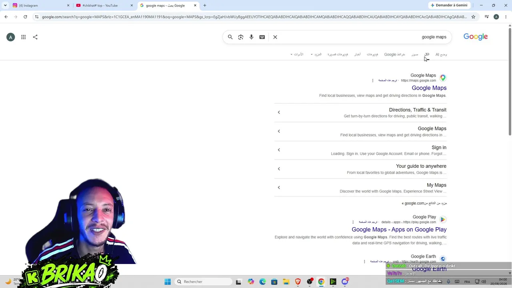Open more options for Google Earth result

click(x=364, y=262)
